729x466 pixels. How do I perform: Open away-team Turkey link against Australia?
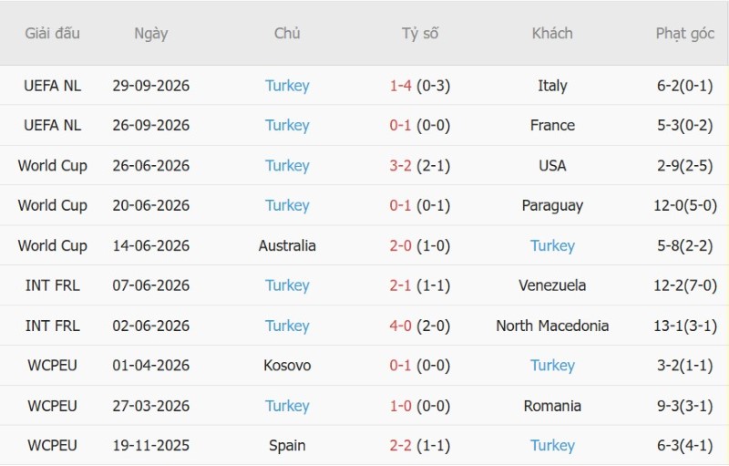click(x=552, y=245)
